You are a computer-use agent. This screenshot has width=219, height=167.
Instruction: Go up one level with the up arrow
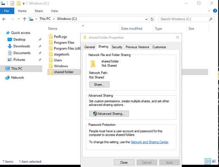[25, 19]
